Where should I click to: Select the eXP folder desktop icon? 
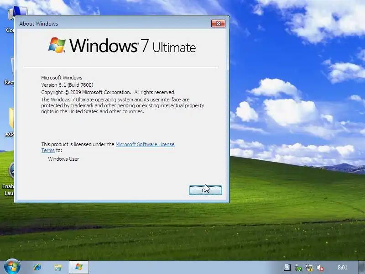[9, 122]
